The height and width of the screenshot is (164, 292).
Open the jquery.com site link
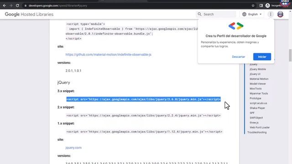pyautogui.click(x=73, y=148)
